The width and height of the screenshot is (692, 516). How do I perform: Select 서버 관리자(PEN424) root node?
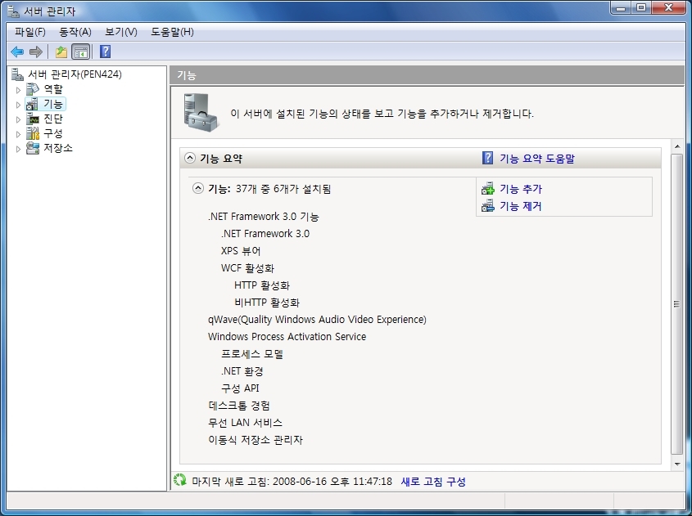tap(75, 74)
